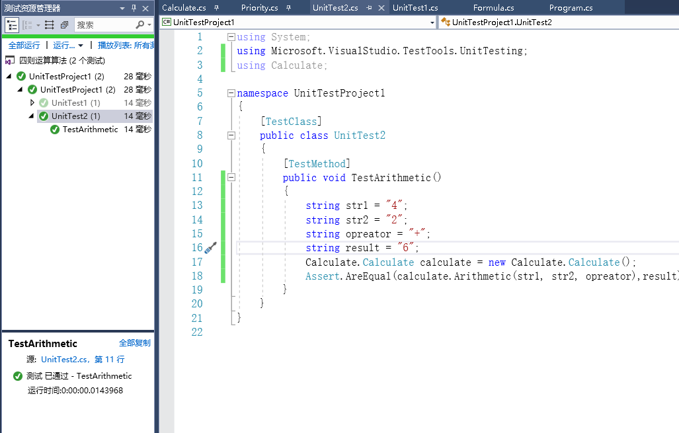679x433 pixels.
Task: Click the Assert keyword on line 18
Action: point(323,276)
